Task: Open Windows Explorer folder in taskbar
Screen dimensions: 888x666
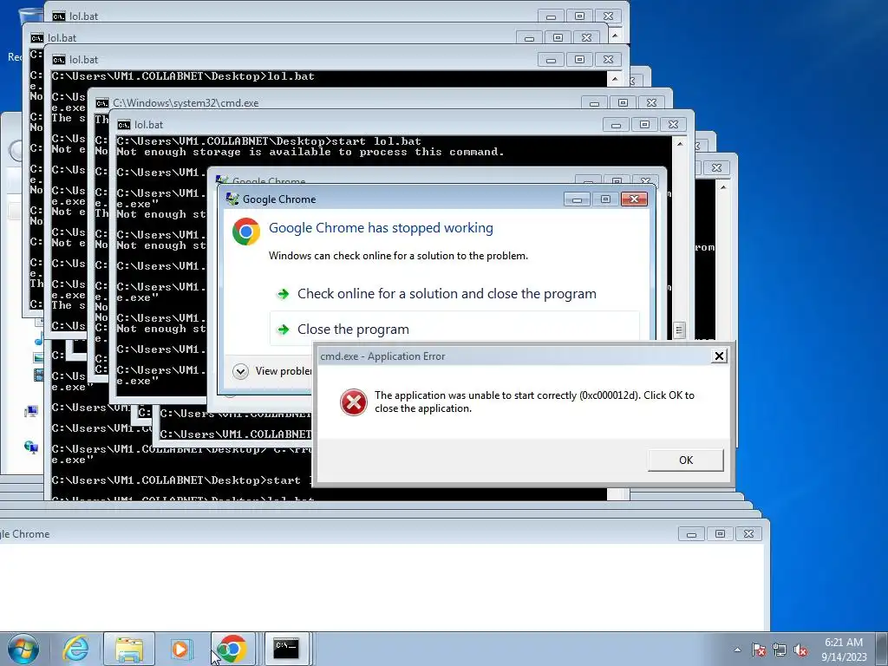Action: pos(129,649)
